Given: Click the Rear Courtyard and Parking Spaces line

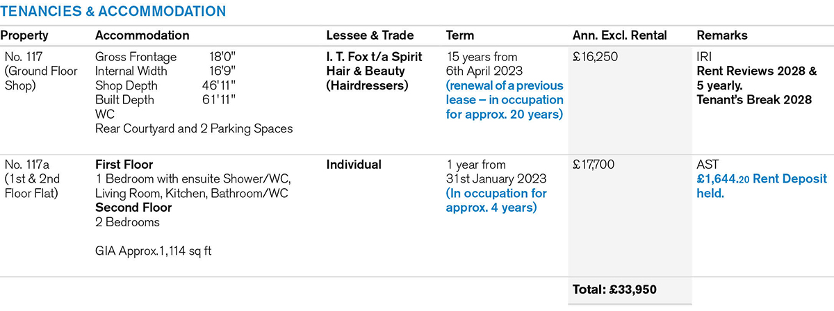Looking at the screenshot, I should 194,128.
